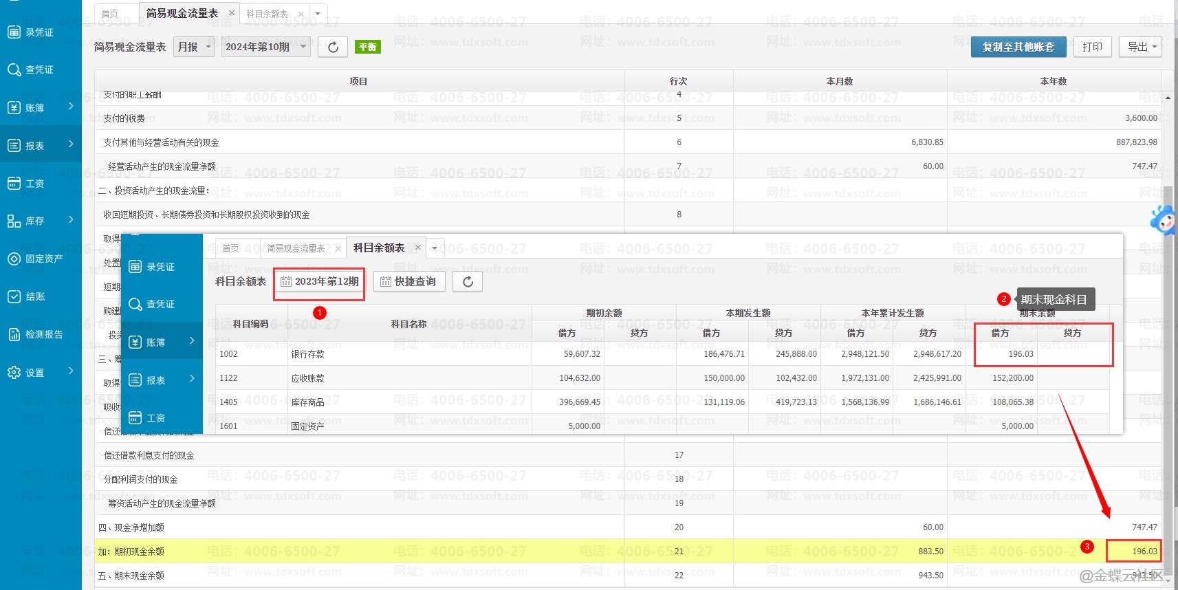Open the 导出 export dropdown

[1143, 47]
